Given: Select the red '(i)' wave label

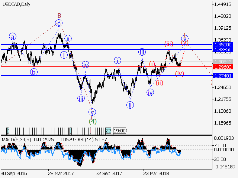Looking at the screenshot, I should click(152, 63).
